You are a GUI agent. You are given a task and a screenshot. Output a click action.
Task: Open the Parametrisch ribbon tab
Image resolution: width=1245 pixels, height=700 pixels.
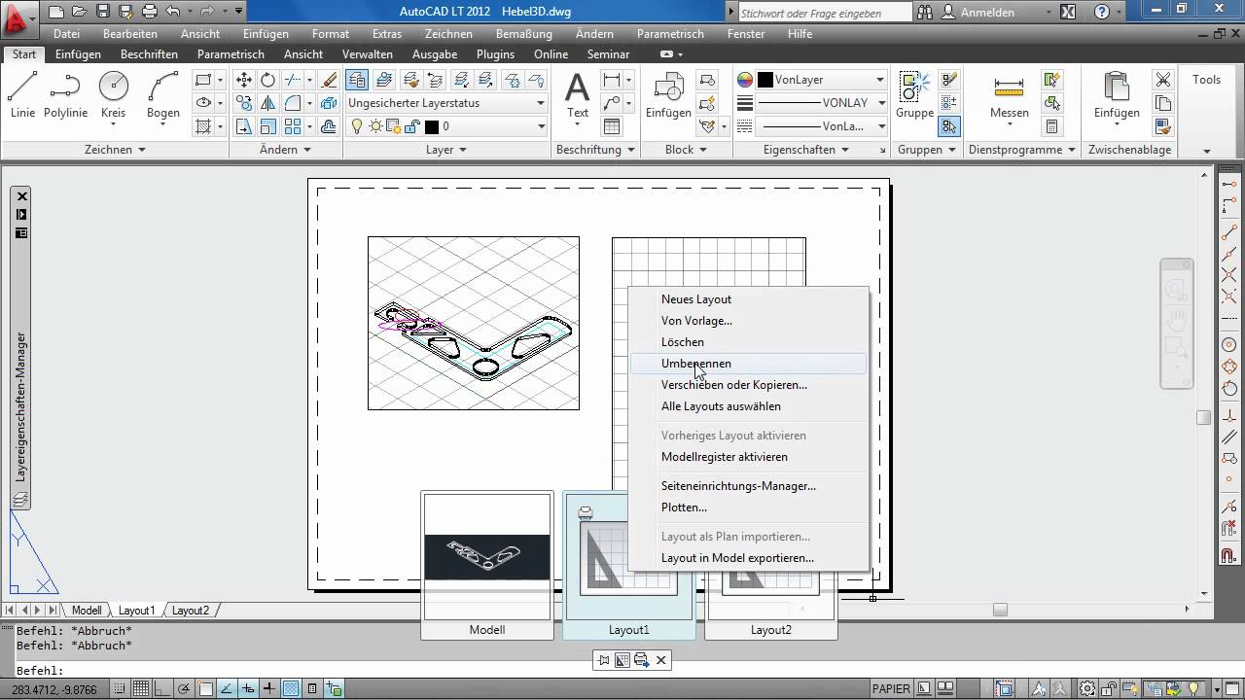231,54
